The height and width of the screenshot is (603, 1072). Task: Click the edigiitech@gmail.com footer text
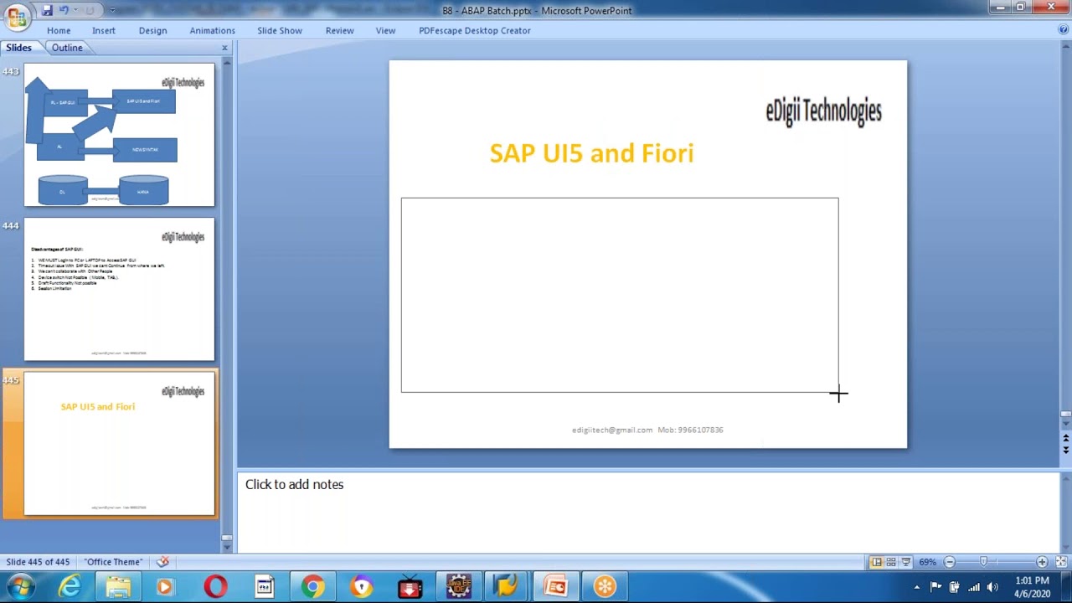tap(612, 430)
